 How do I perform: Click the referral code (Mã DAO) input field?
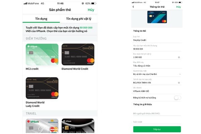click(x=157, y=113)
